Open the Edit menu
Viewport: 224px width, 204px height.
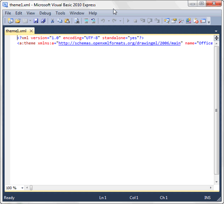[x=19, y=13]
